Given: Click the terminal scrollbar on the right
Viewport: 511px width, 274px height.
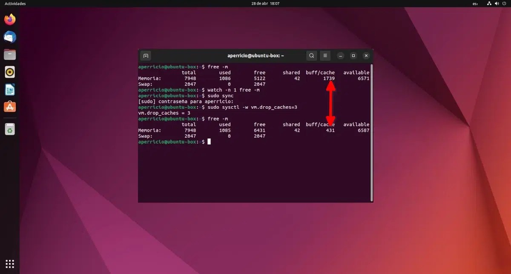Looking at the screenshot, I should pos(371,127).
